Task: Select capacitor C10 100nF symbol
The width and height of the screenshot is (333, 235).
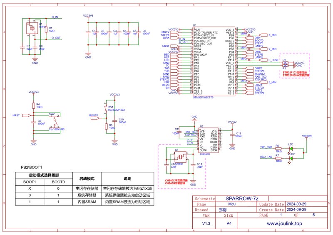Action: coord(115,120)
